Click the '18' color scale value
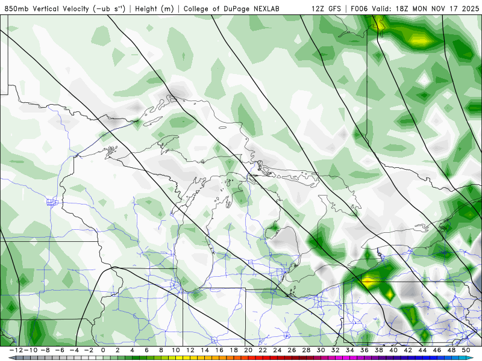Image resolution: width=482 pixels, height=361 pixels. point(234,350)
